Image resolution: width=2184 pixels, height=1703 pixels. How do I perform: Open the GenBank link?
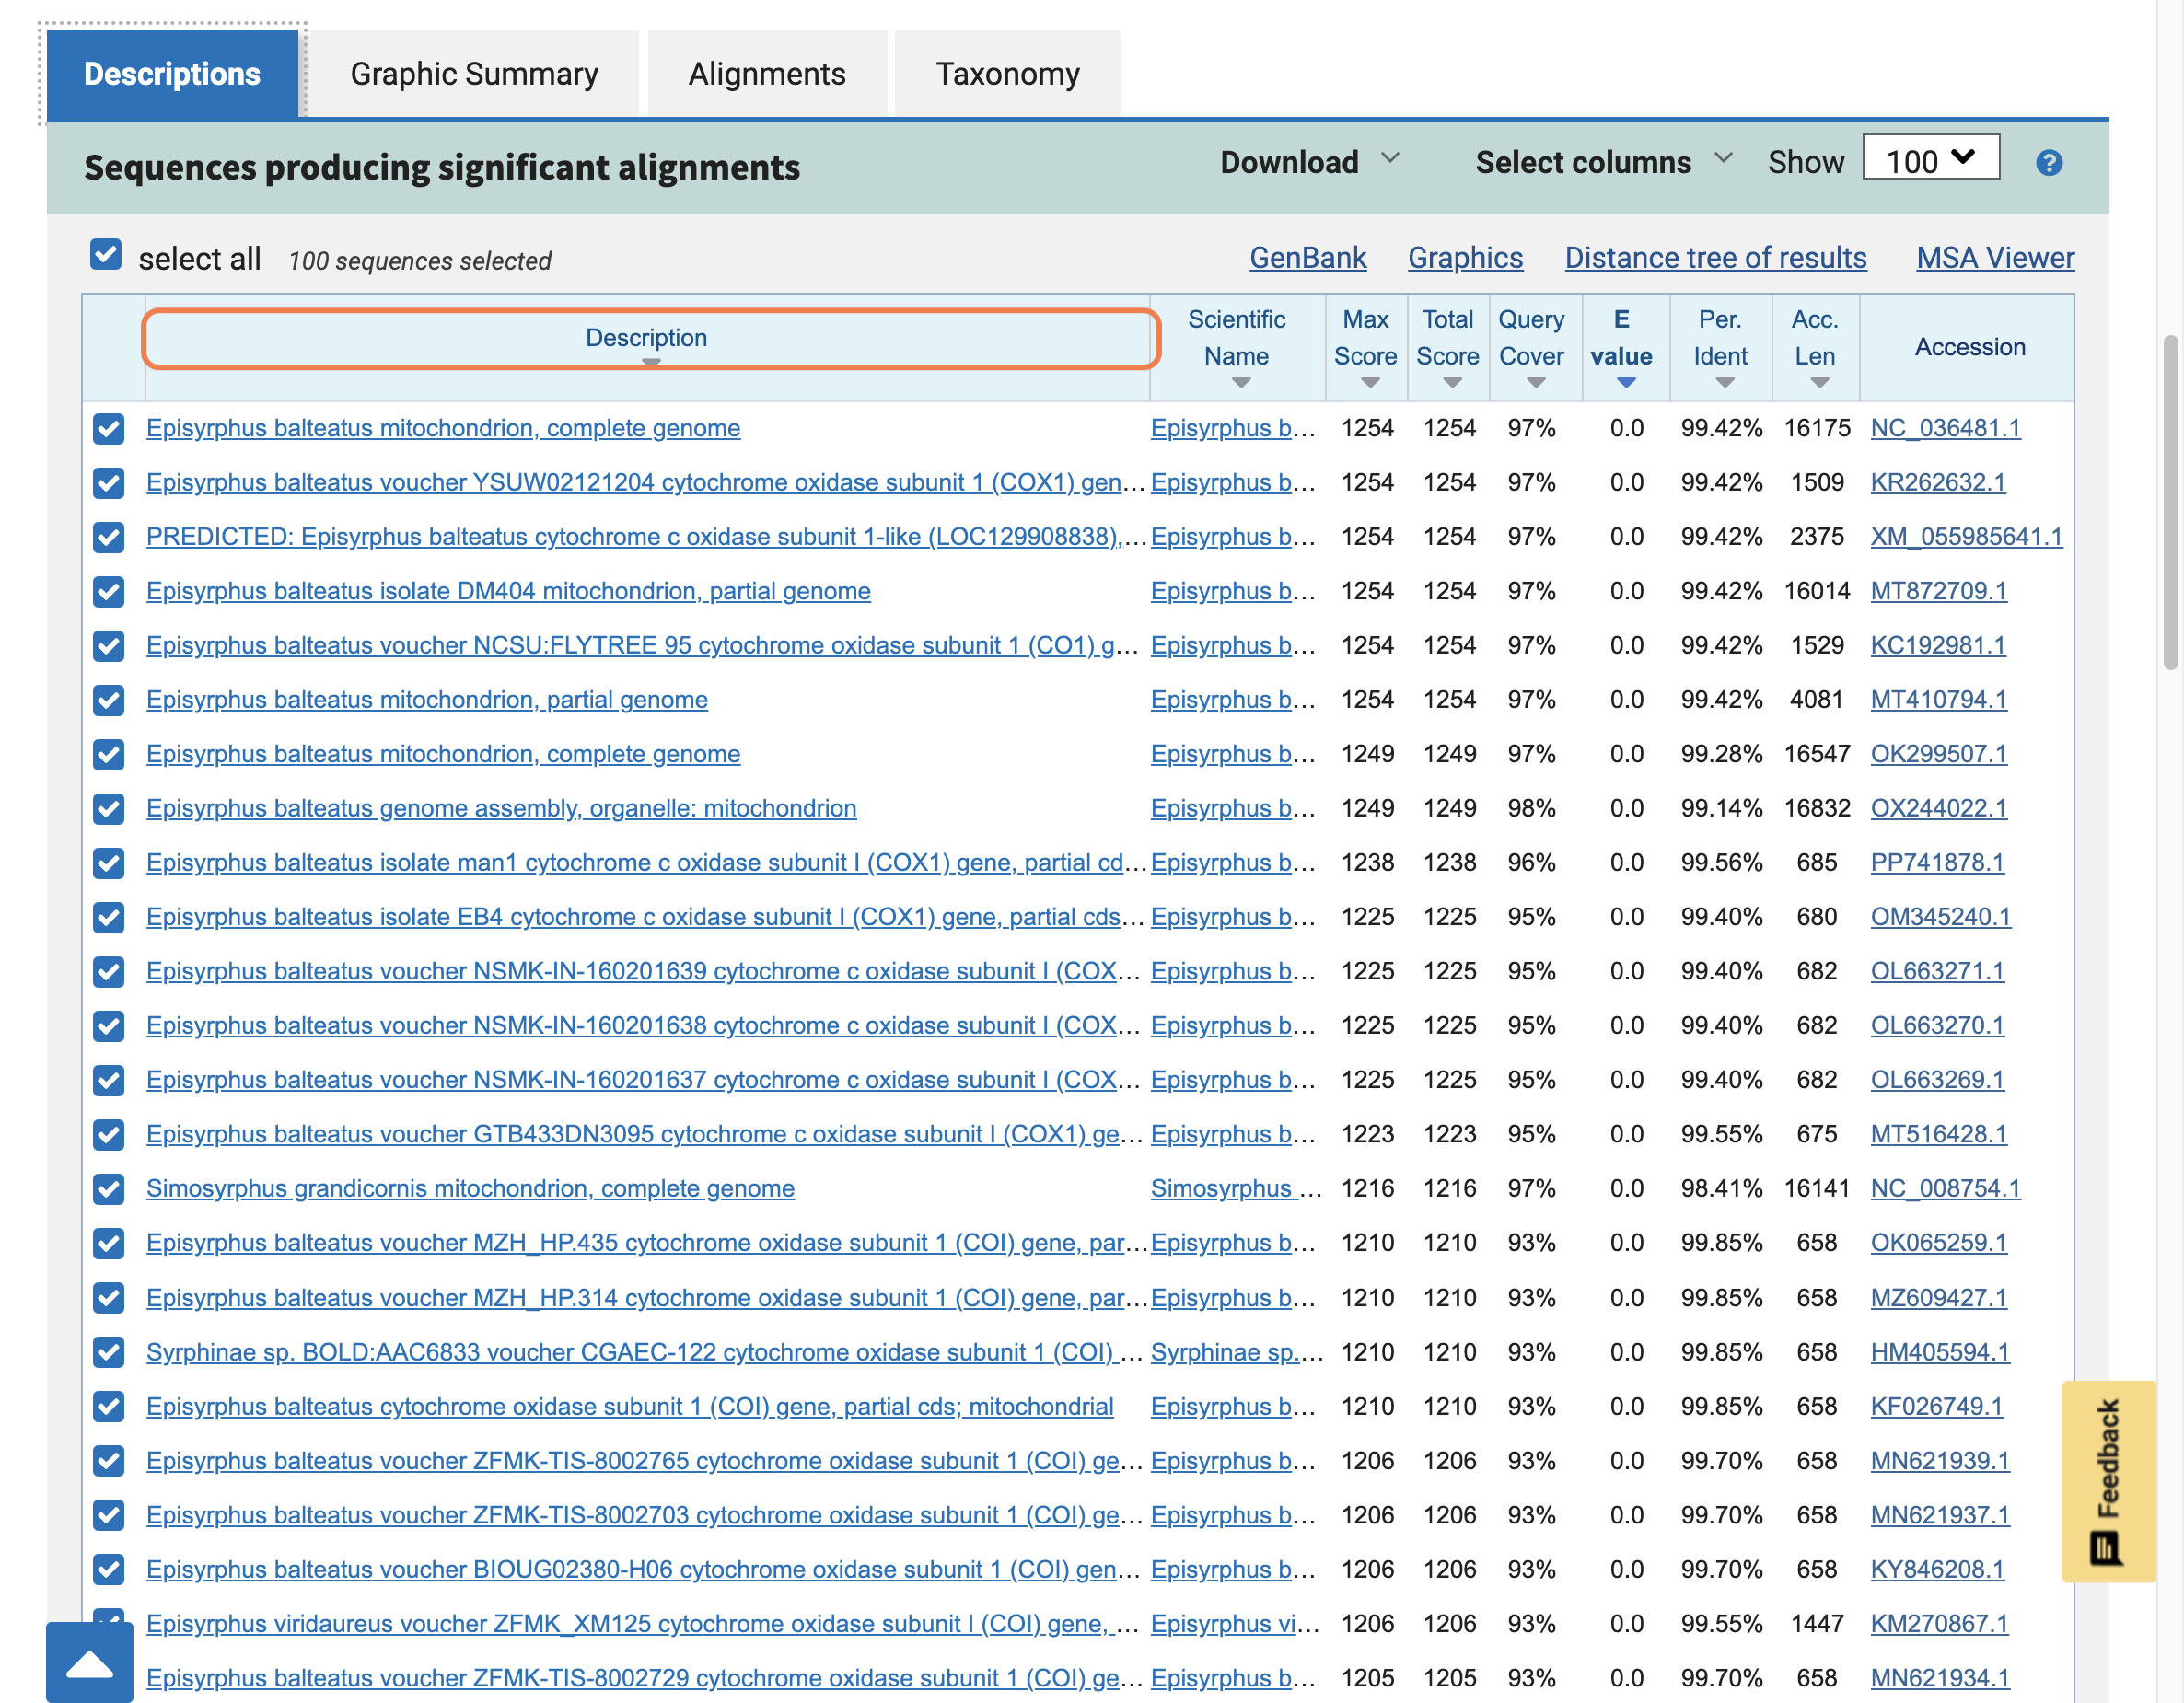1307,258
